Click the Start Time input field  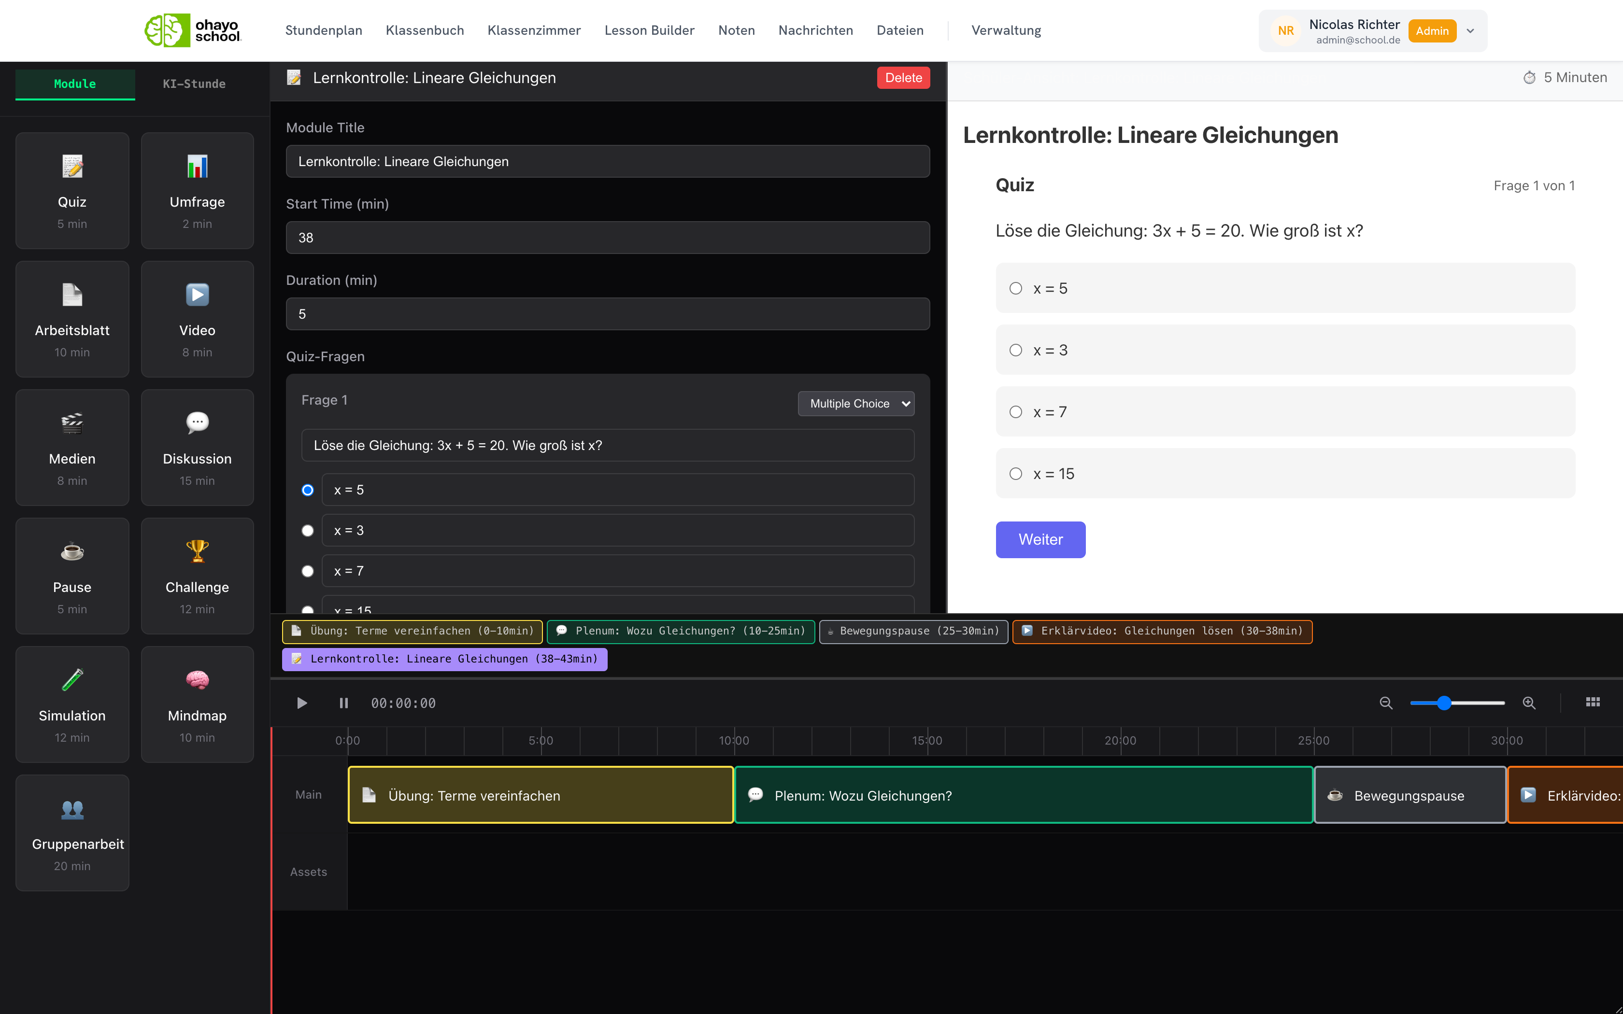[x=608, y=238]
